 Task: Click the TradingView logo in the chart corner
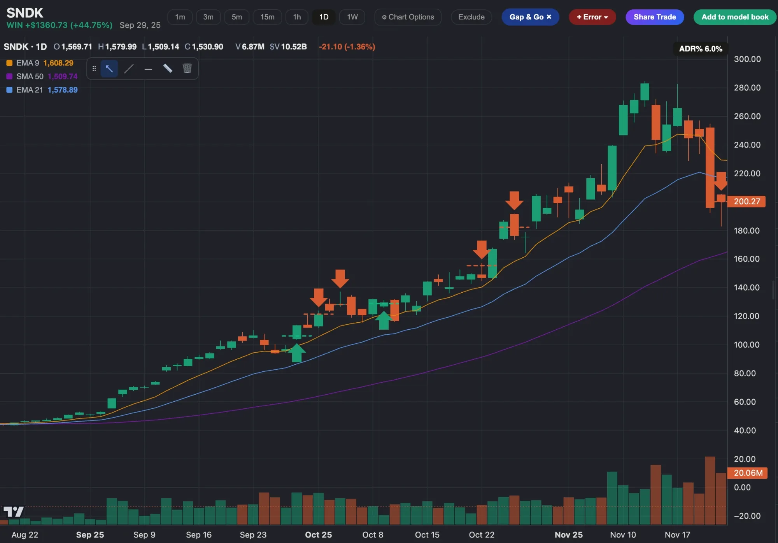pyautogui.click(x=14, y=511)
